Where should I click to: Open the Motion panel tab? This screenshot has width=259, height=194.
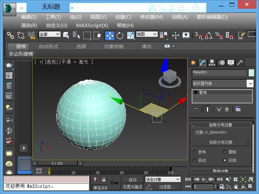pos(221,63)
